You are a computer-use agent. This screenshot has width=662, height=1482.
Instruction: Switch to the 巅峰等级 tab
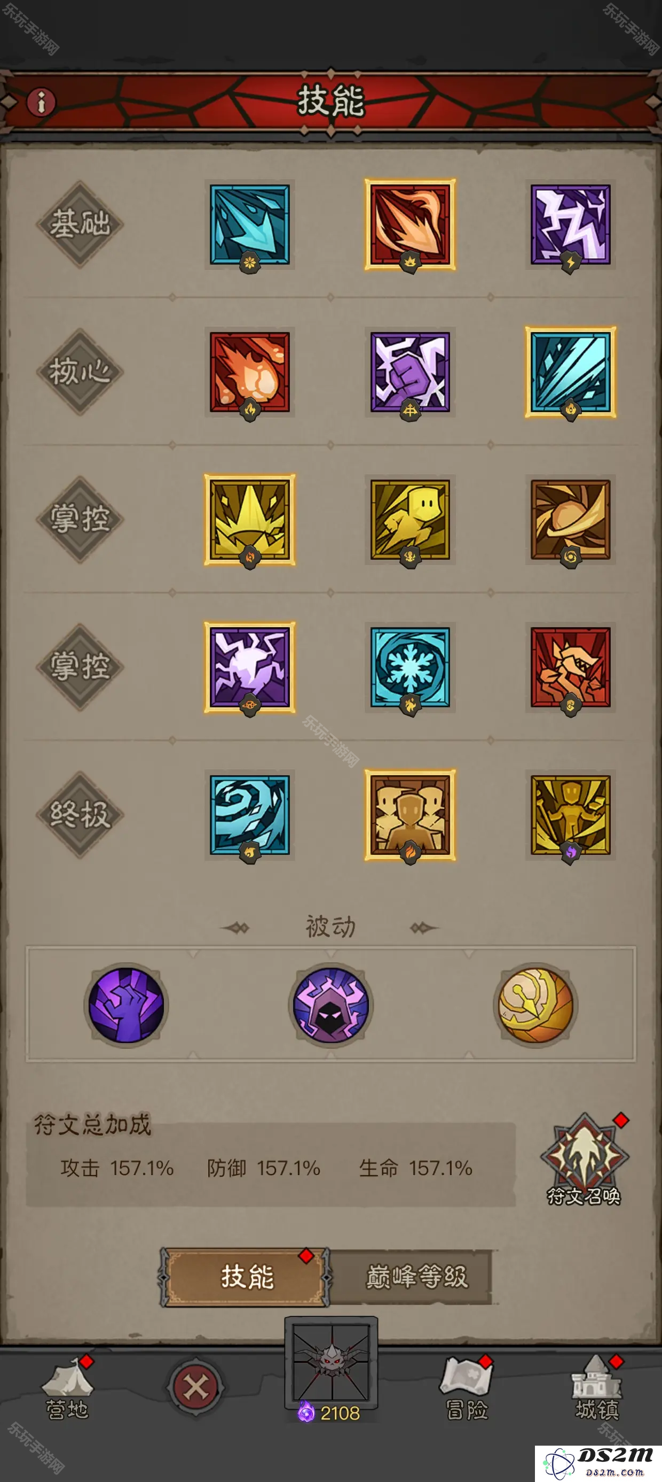(417, 1277)
